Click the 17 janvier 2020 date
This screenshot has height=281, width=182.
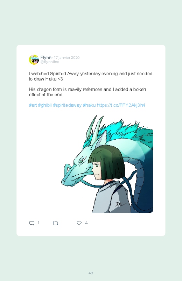(67, 57)
